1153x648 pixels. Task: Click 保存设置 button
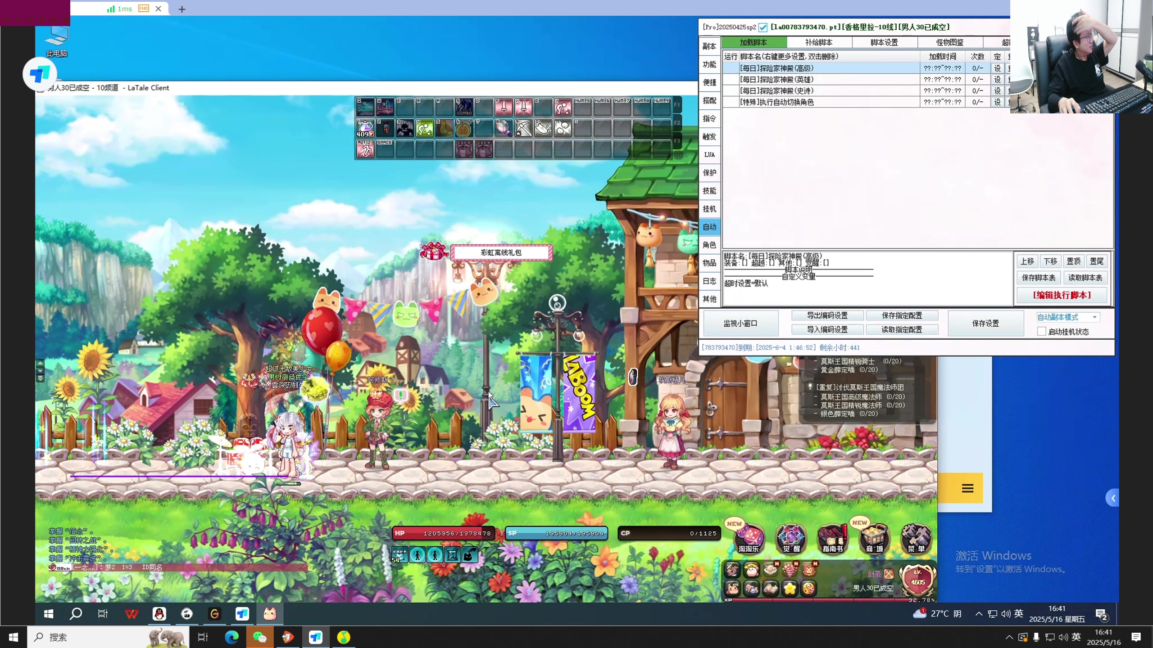pyautogui.click(x=985, y=323)
